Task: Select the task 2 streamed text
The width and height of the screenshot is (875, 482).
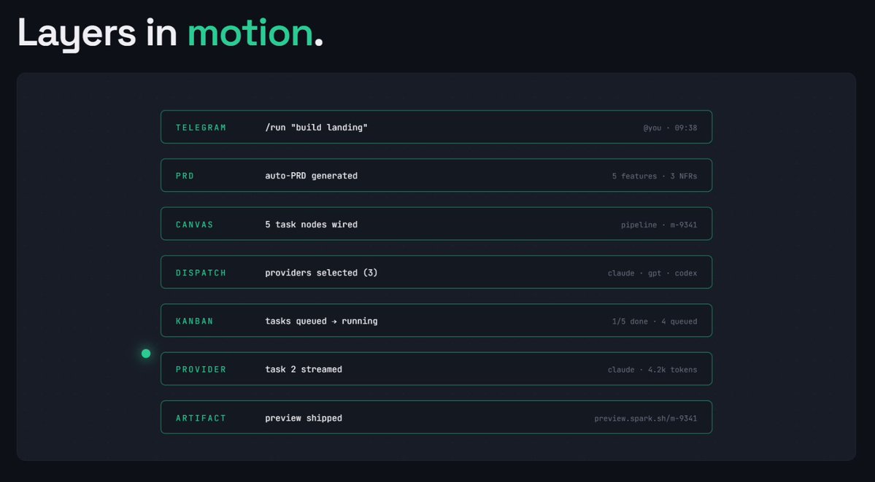Action: click(x=304, y=369)
